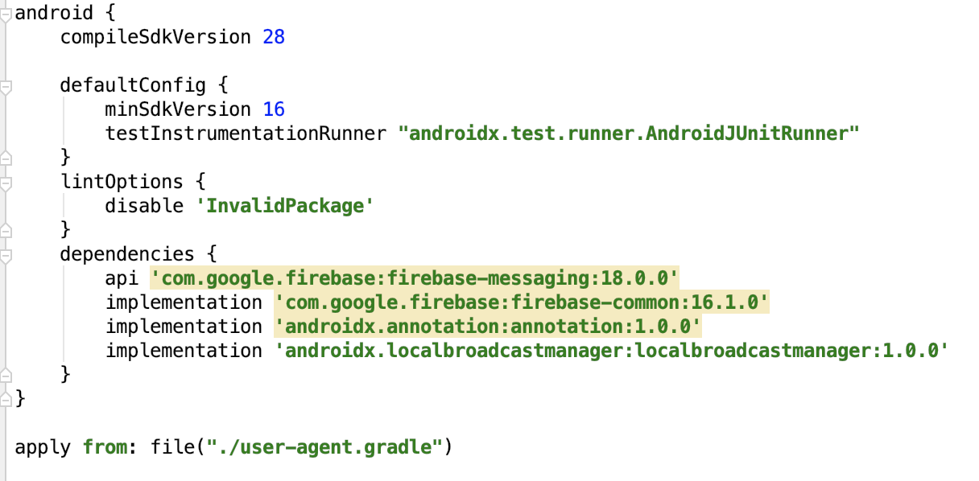This screenshot has height=481, width=979.
Task: Click the testInstrumentationRunner property name
Action: (x=246, y=134)
